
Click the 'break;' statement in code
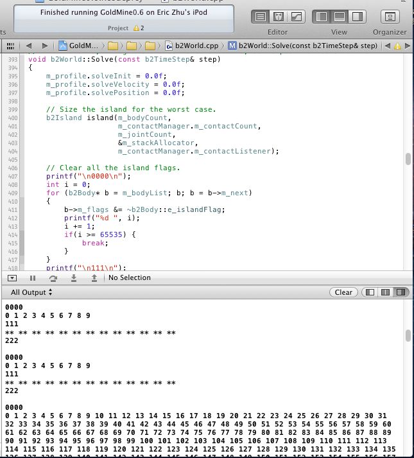[95, 243]
